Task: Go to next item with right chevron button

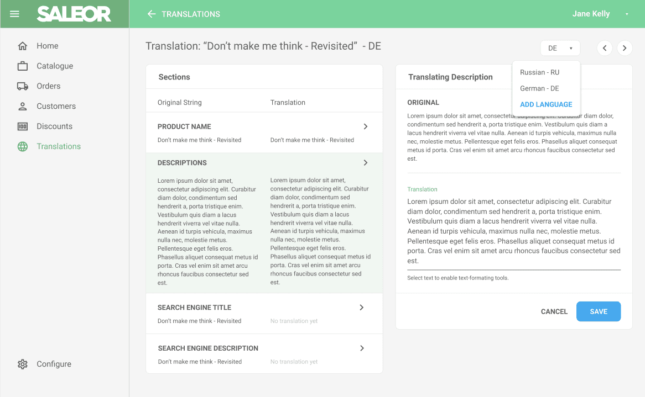Action: (x=625, y=48)
